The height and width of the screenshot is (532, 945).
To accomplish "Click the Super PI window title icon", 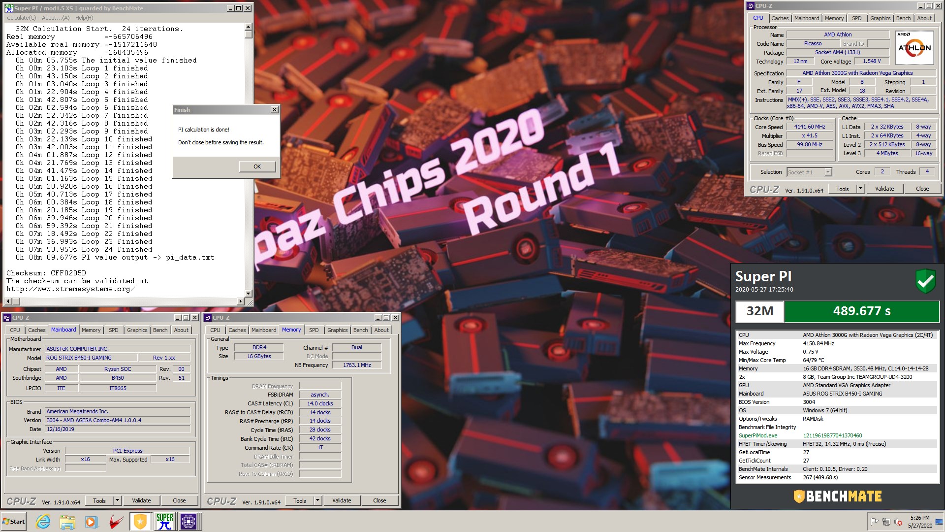I will [x=9, y=8].
